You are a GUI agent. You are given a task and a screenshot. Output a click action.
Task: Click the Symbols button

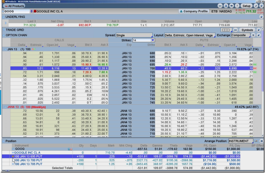point(247,30)
